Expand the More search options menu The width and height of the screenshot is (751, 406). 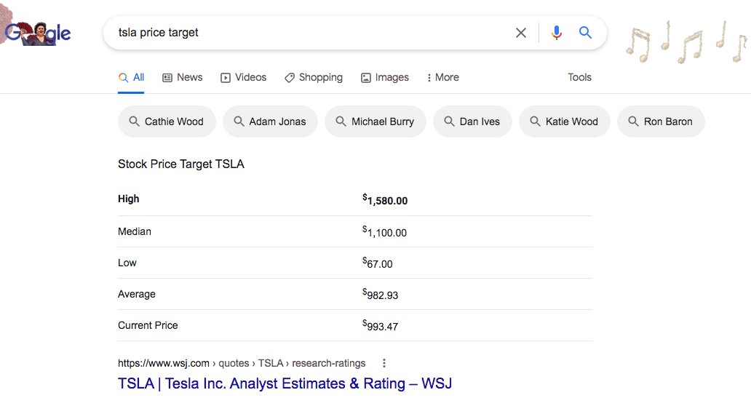[x=443, y=78]
